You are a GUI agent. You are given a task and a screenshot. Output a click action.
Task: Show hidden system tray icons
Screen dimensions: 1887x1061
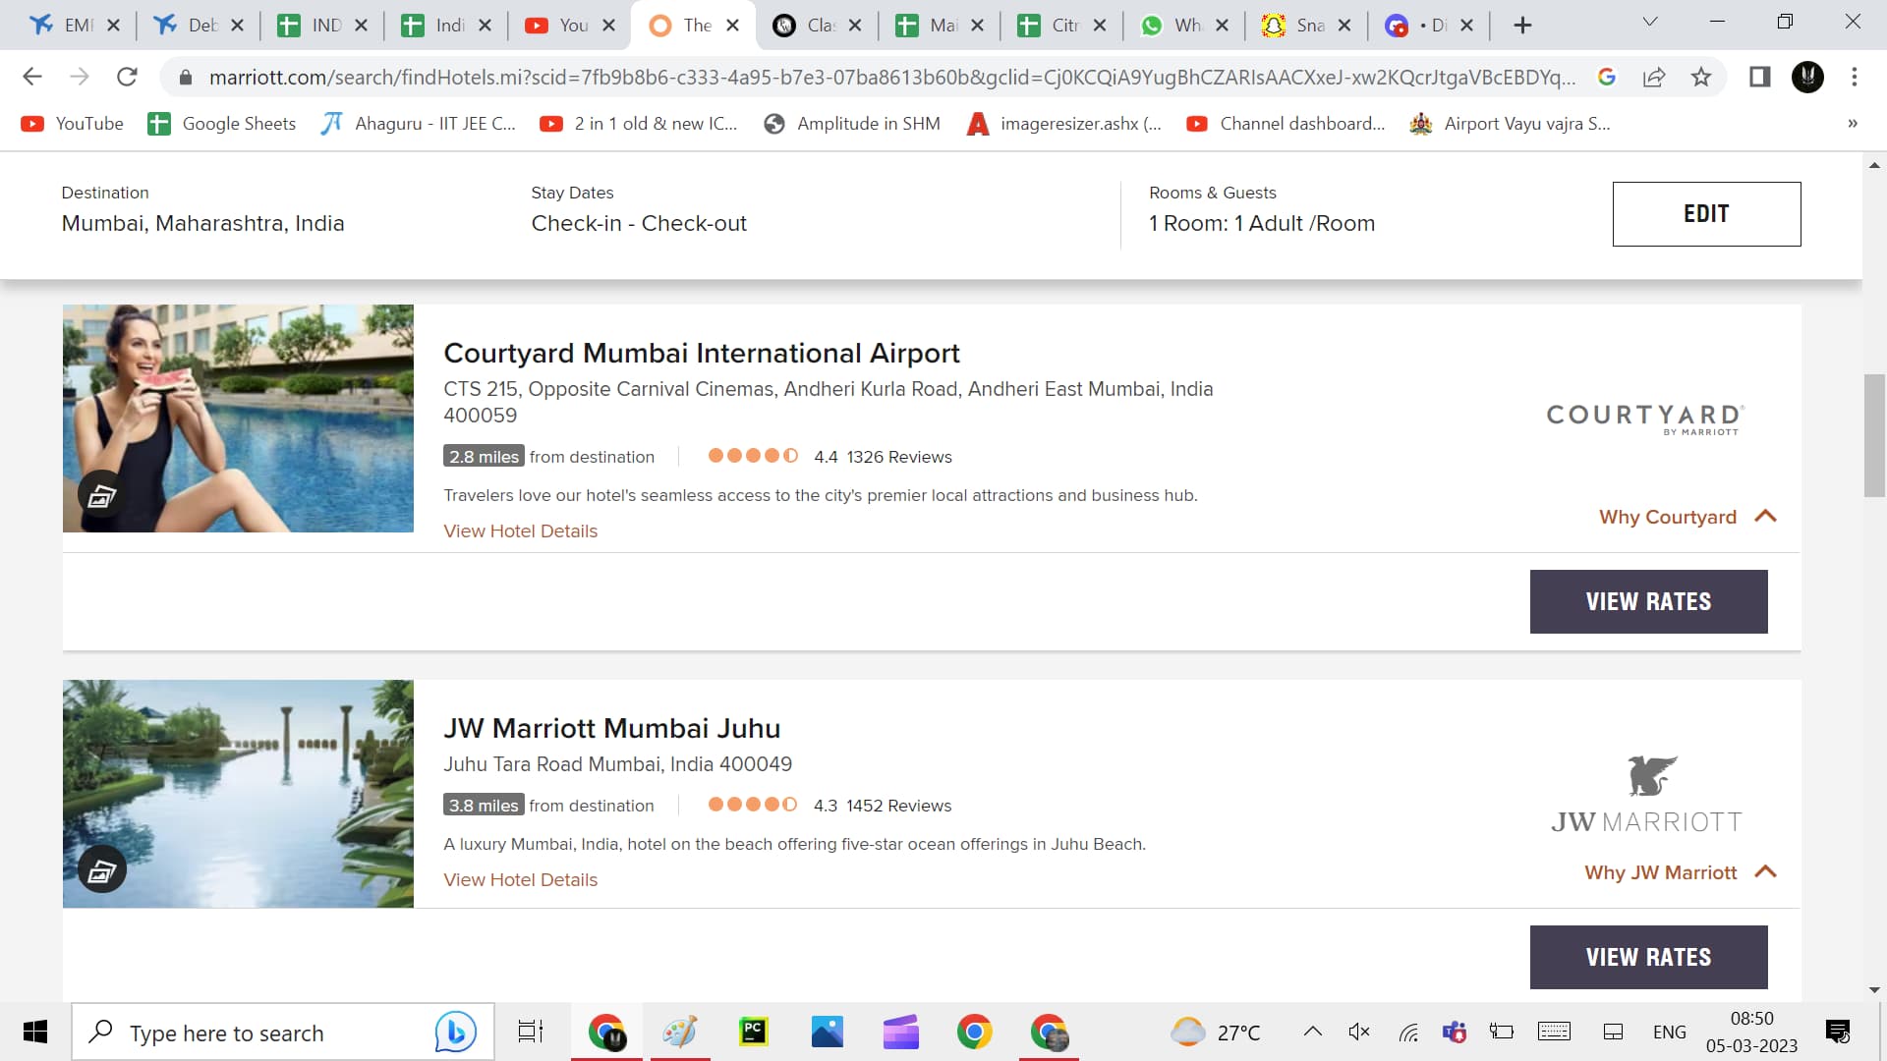pos(1312,1032)
